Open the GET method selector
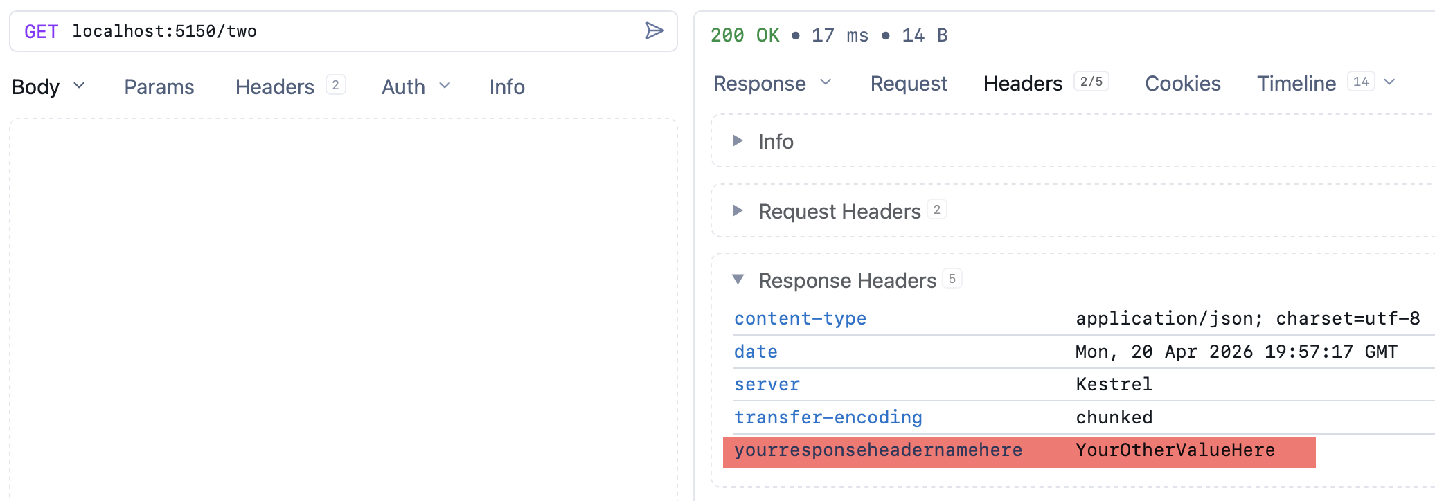This screenshot has height=501, width=1435. (x=41, y=32)
